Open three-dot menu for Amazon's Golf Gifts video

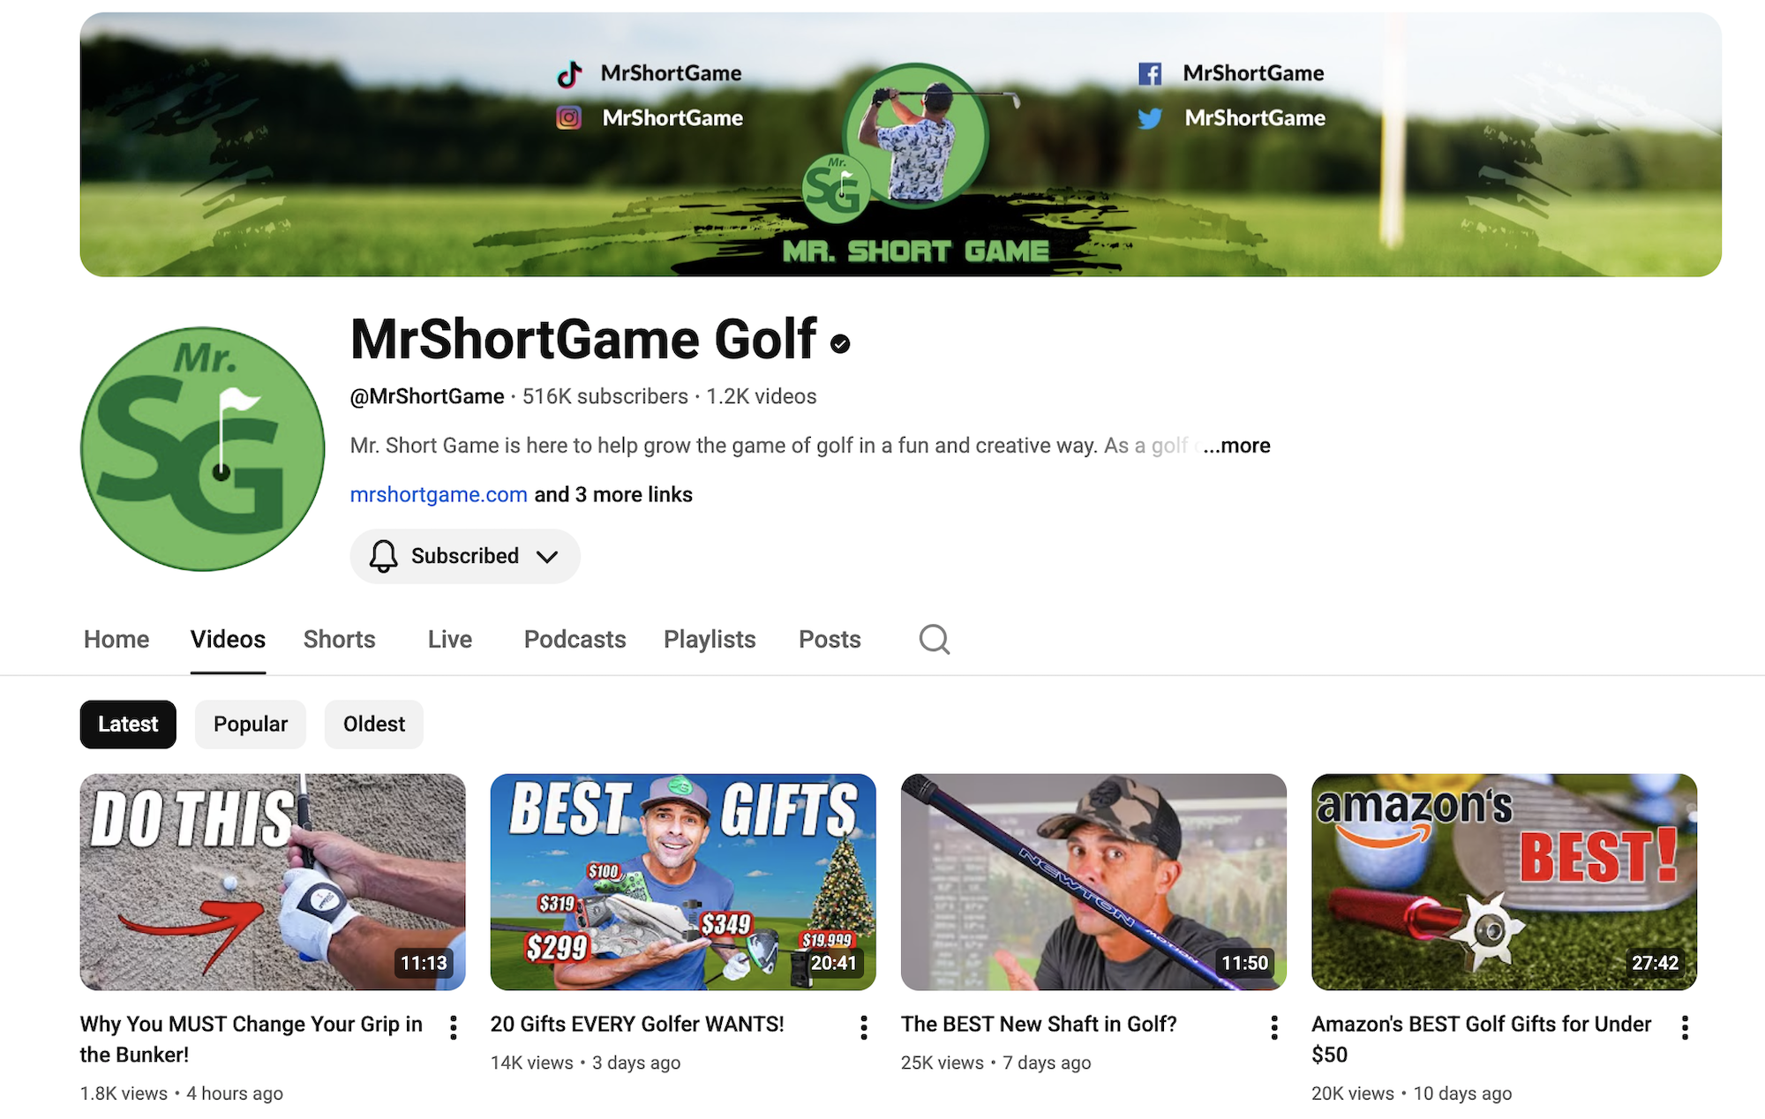[x=1684, y=1027]
